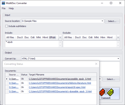Click the Source column header

pyautogui.click(x=14, y=75)
